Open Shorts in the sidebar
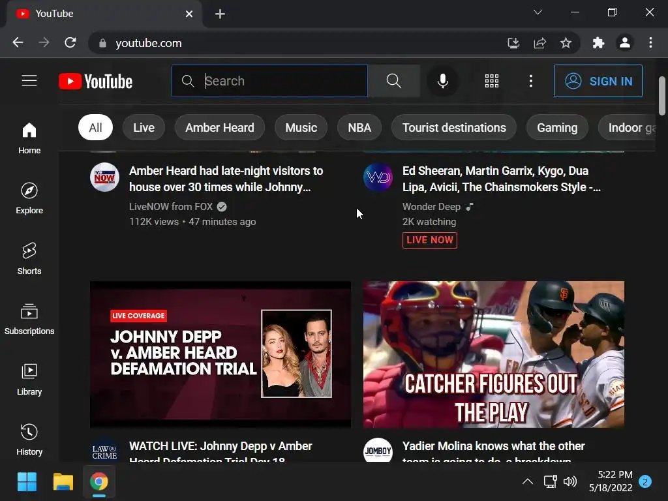 [29, 258]
